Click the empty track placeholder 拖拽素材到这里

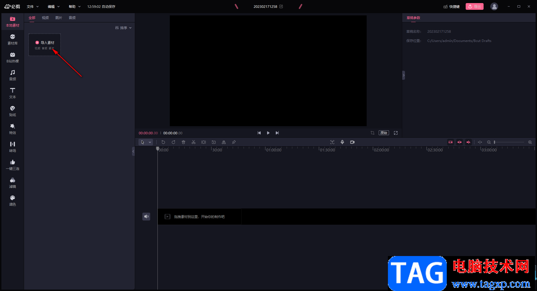pos(199,217)
